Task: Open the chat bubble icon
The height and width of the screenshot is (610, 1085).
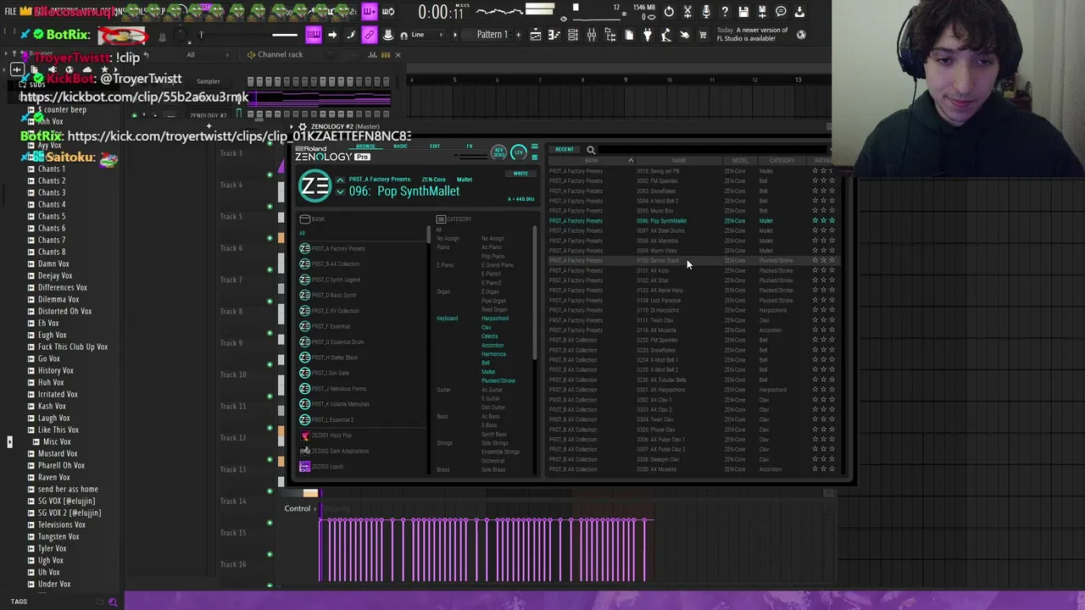Action: pos(781,12)
